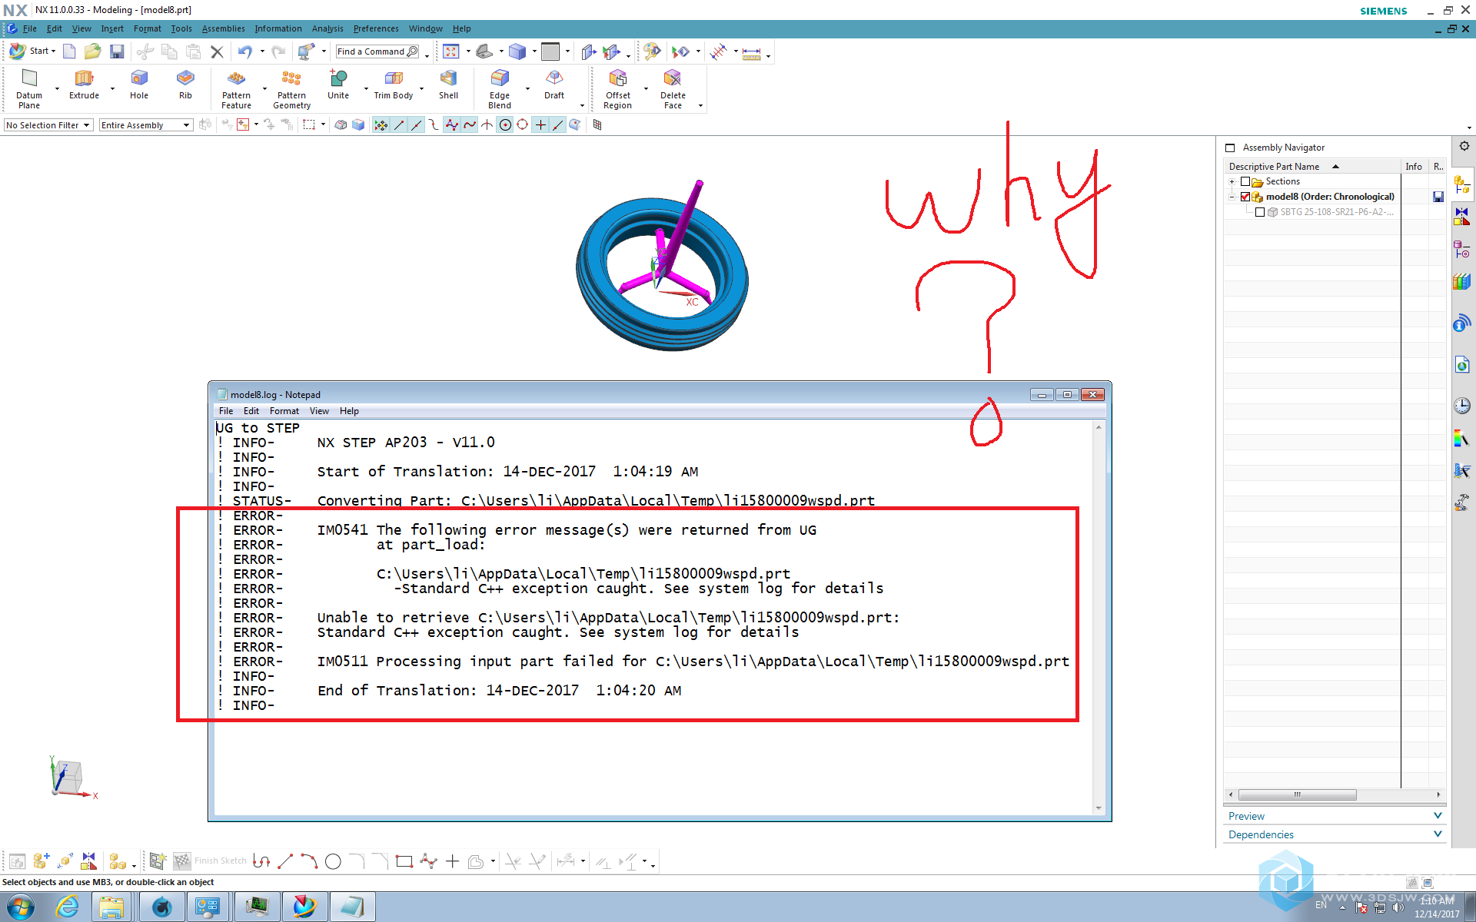
Task: Delete selection with X icon
Action: [x=217, y=52]
